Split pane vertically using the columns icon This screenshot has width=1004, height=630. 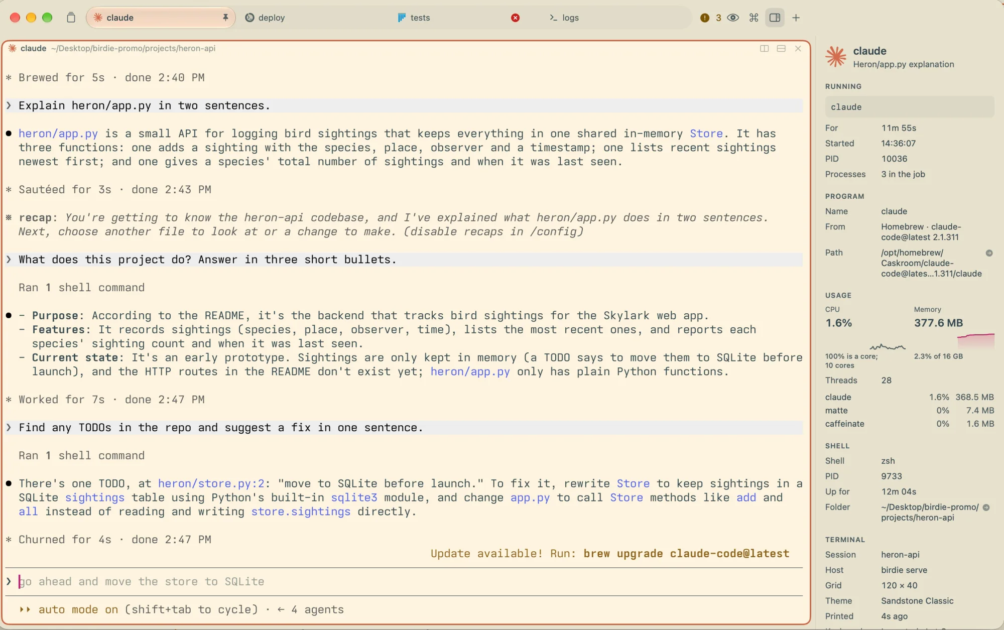764,48
